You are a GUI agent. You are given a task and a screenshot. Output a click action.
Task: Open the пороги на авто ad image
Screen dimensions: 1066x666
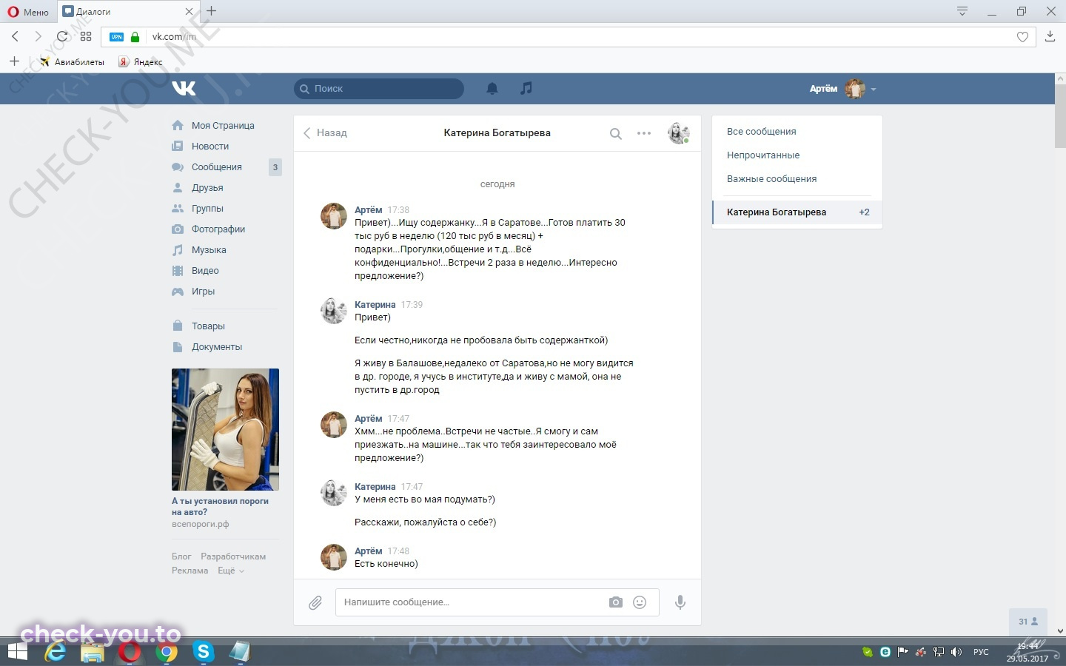point(225,429)
